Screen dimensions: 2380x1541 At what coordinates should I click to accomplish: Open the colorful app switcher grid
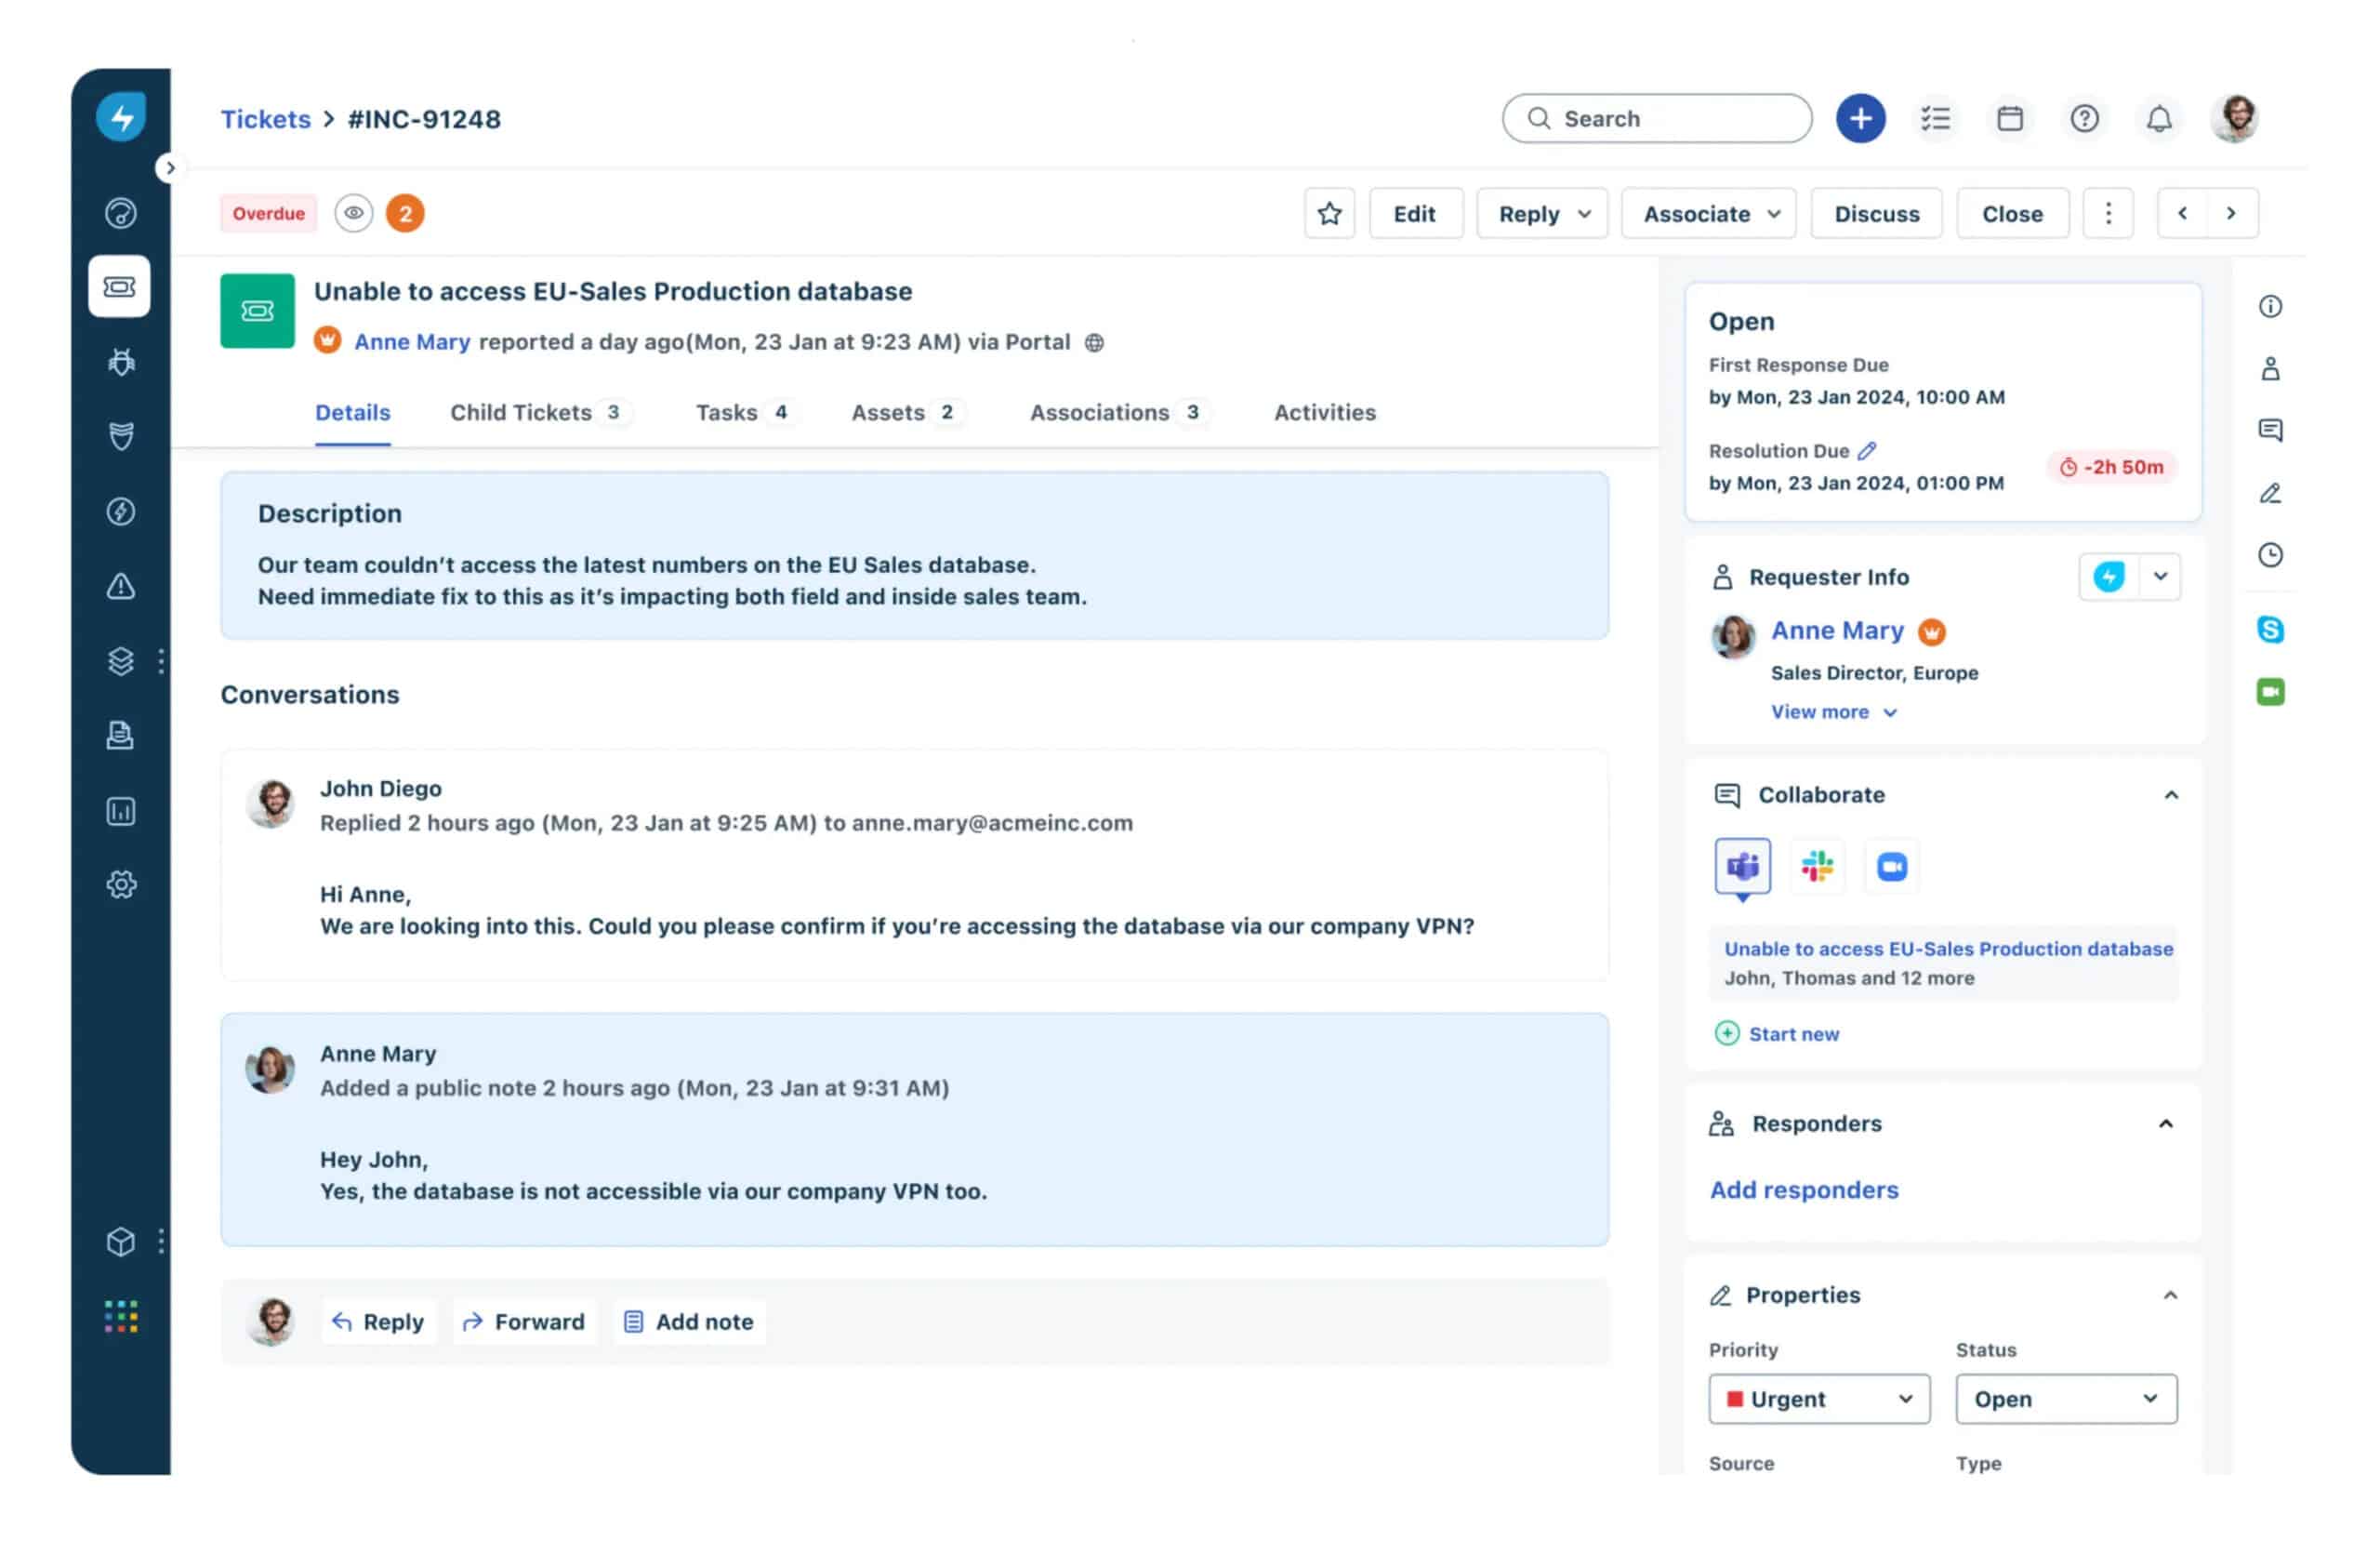[121, 1318]
